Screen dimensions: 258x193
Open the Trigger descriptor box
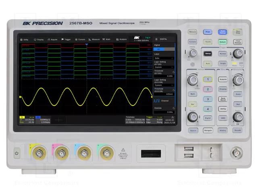(x=154, y=120)
